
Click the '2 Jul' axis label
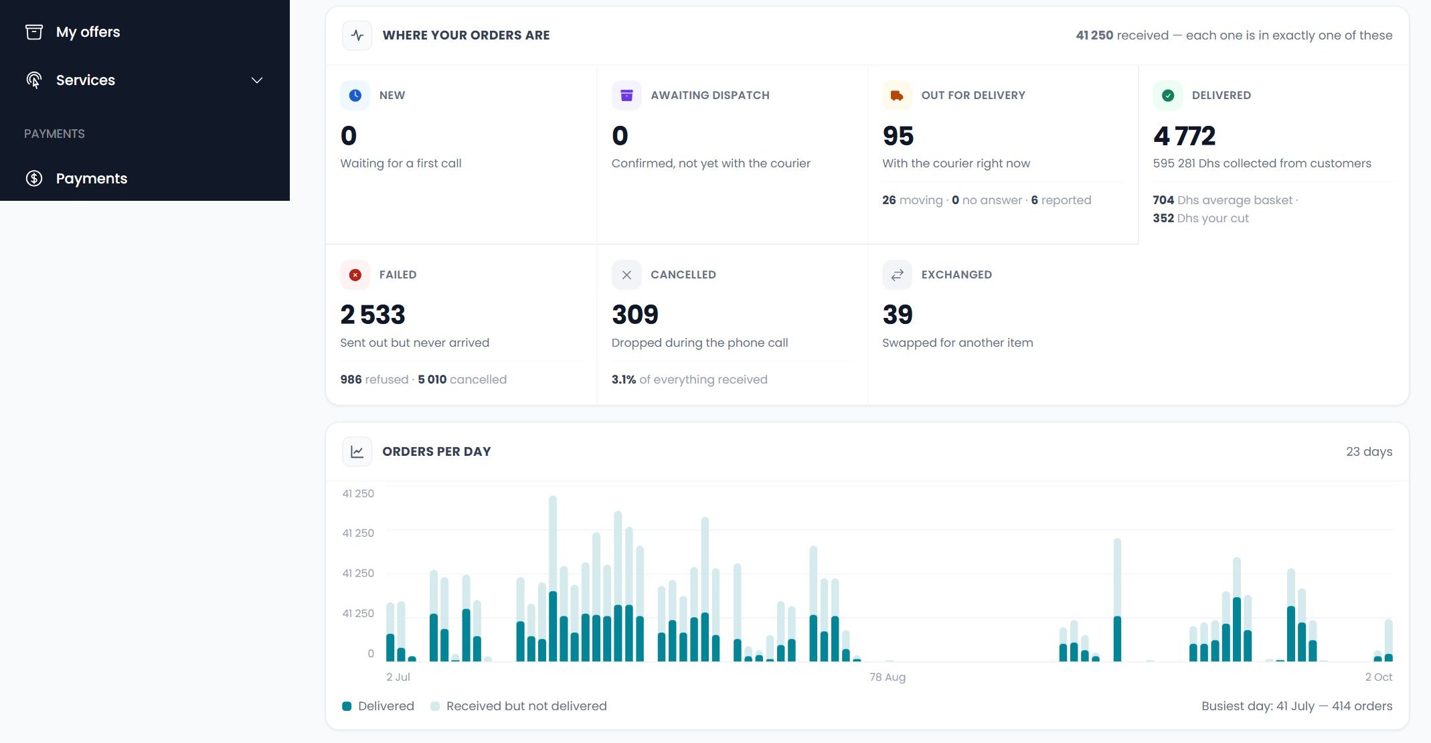click(398, 677)
